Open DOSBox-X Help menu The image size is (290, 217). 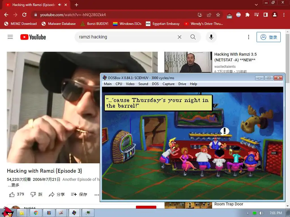(193, 84)
